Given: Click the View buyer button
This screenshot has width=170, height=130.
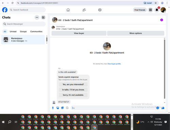Looking at the screenshot, I should (x=79, y=33).
